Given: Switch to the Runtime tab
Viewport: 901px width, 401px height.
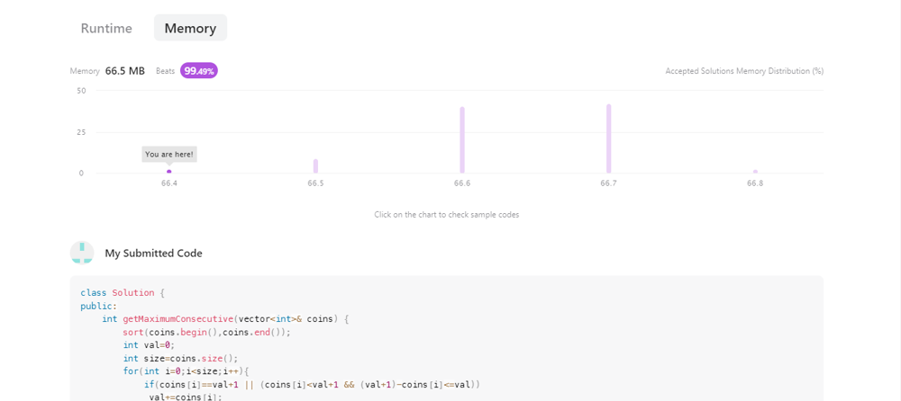Looking at the screenshot, I should click(x=106, y=28).
